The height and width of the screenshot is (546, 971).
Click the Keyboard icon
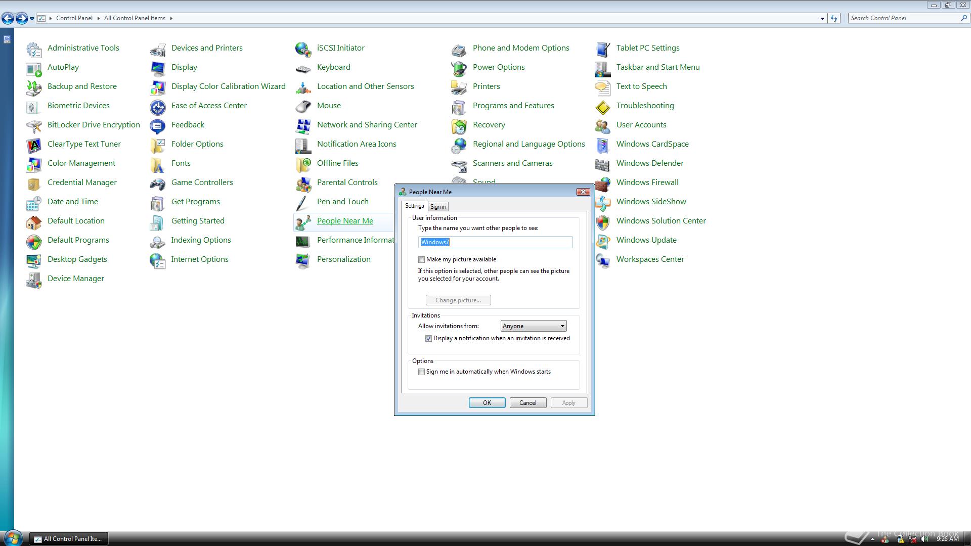pos(303,69)
